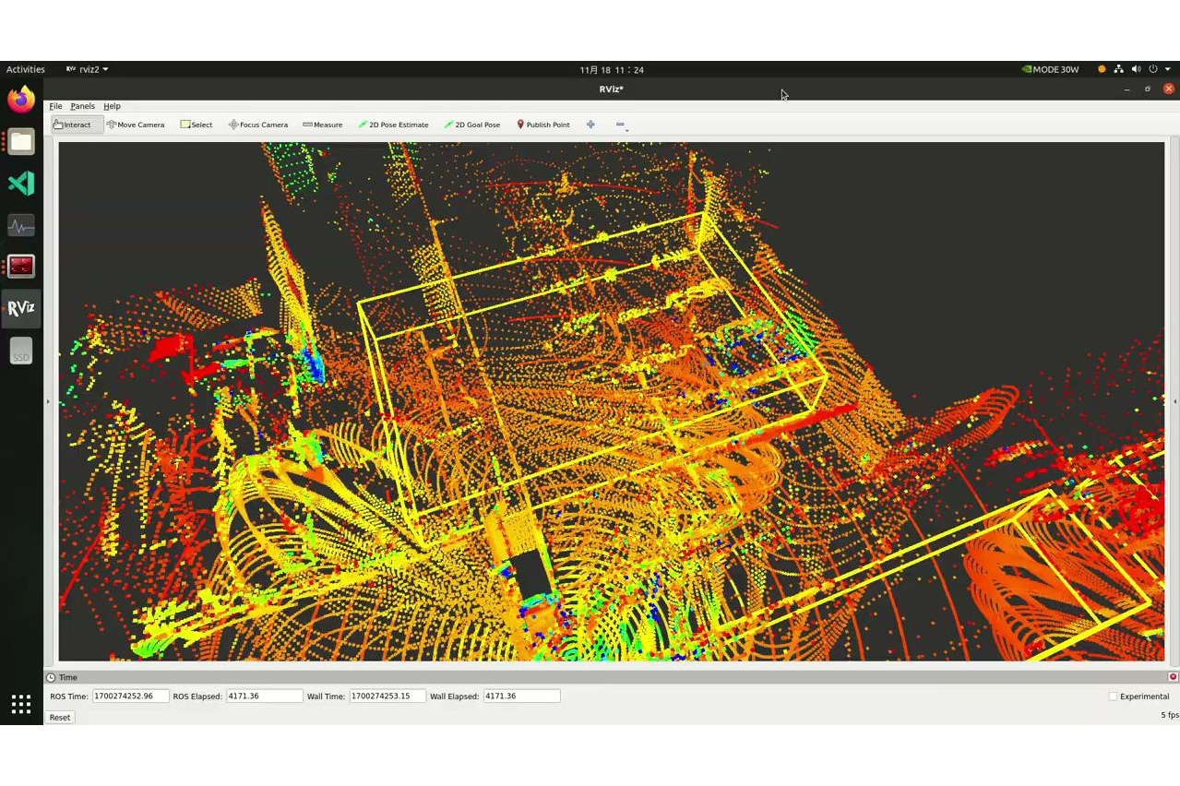Select the 2D Goal Pose tool
The width and height of the screenshot is (1180, 786).
tap(472, 125)
